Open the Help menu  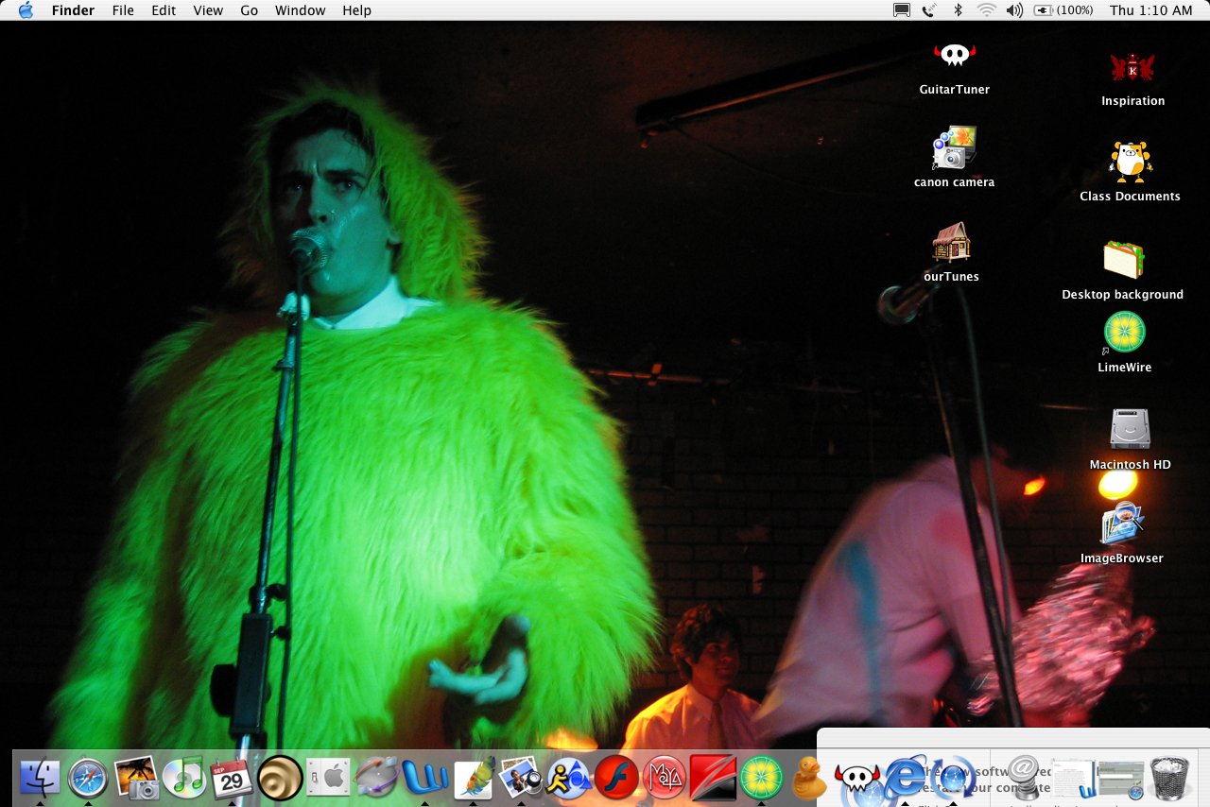pos(356,10)
